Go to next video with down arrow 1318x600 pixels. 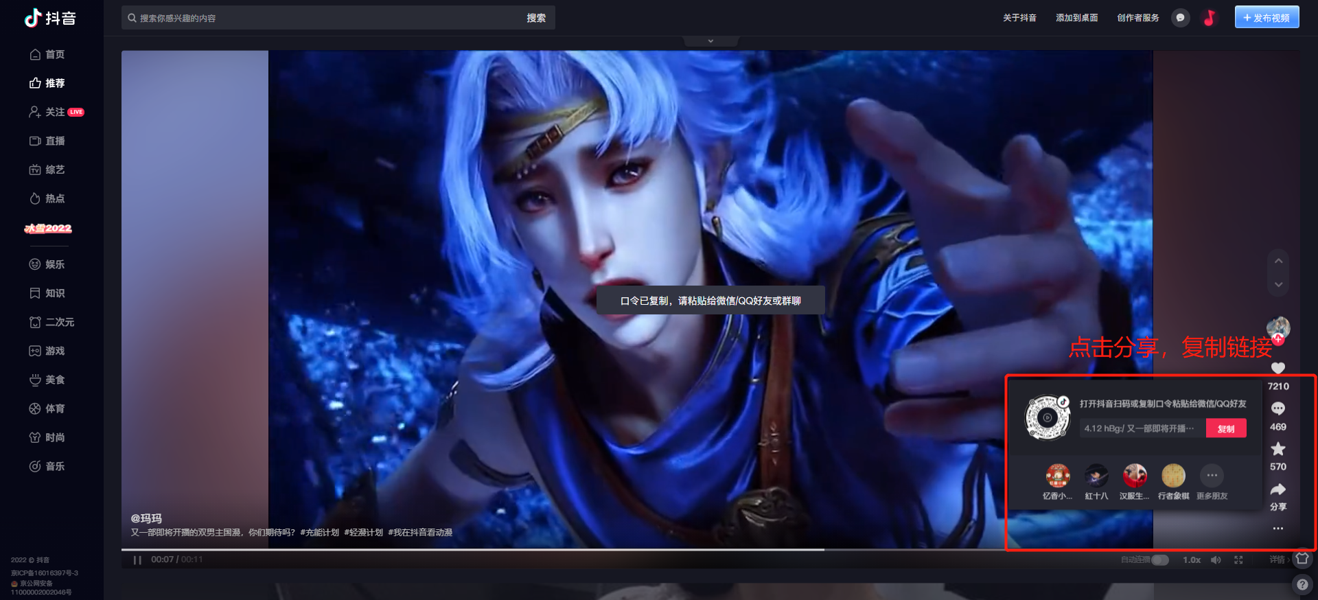click(x=1278, y=284)
